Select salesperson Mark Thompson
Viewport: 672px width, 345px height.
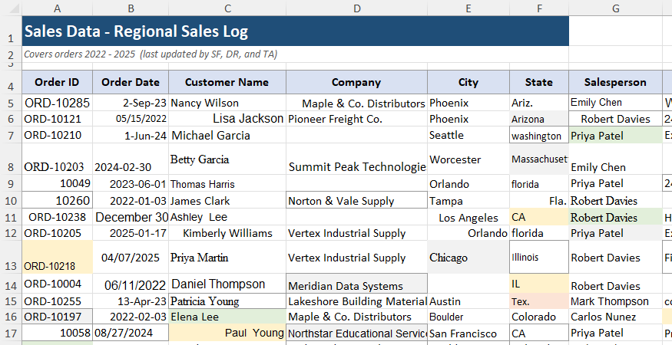(x=615, y=301)
